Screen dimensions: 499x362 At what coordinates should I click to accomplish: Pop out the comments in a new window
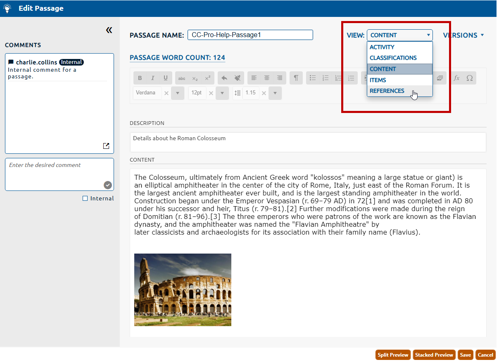106,146
